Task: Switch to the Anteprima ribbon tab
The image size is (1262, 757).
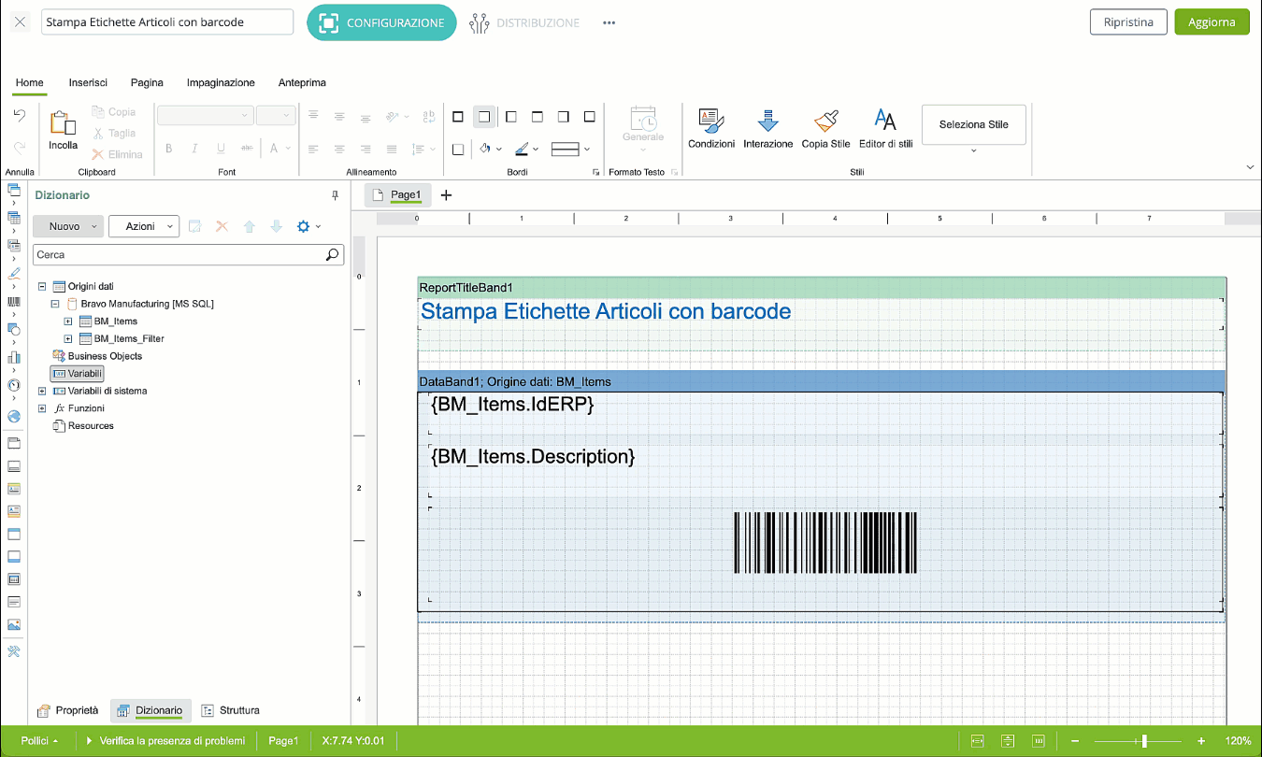Action: tap(302, 82)
